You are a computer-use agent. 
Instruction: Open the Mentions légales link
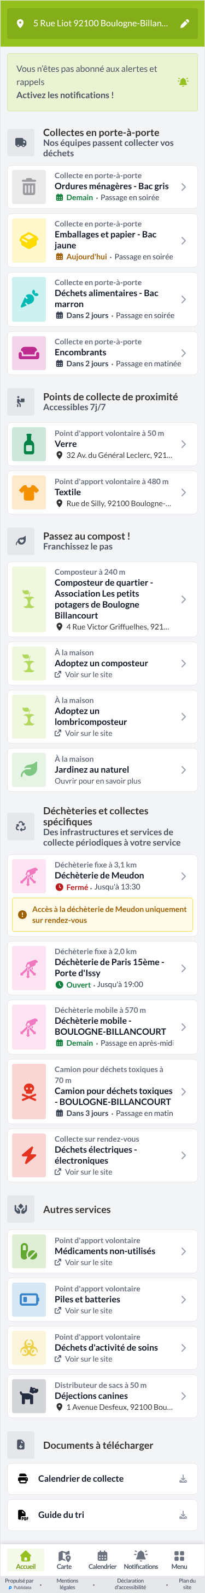click(67, 1584)
